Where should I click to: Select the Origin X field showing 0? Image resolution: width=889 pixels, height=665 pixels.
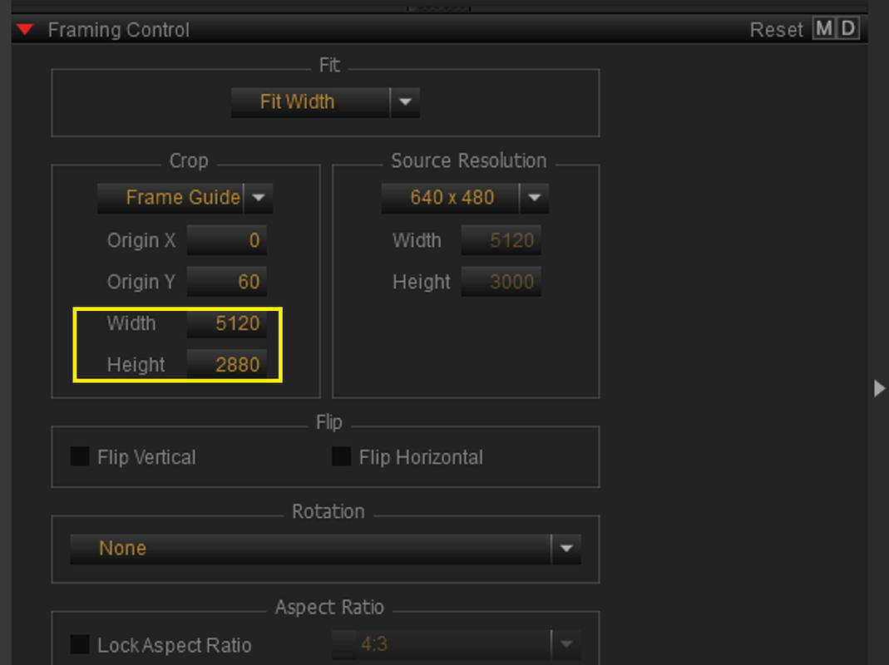pos(227,240)
